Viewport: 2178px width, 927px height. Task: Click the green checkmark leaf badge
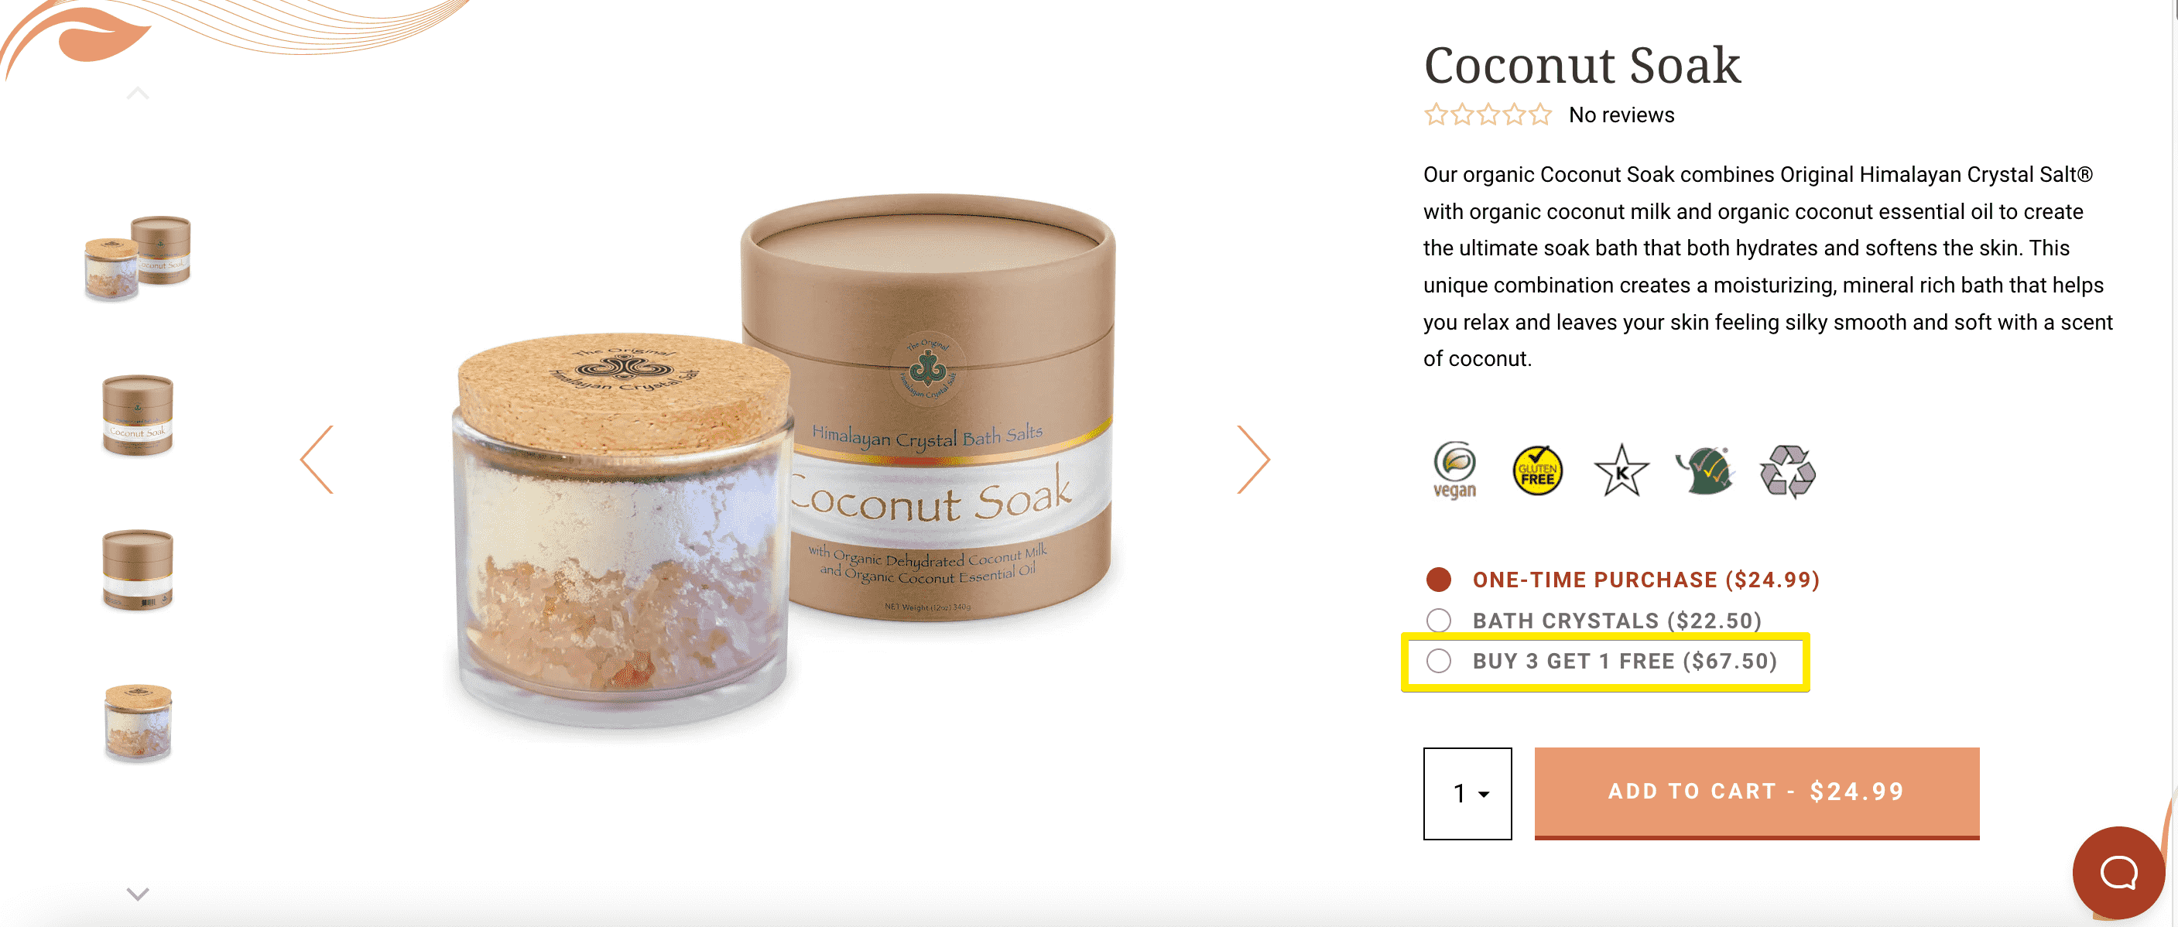(1705, 470)
